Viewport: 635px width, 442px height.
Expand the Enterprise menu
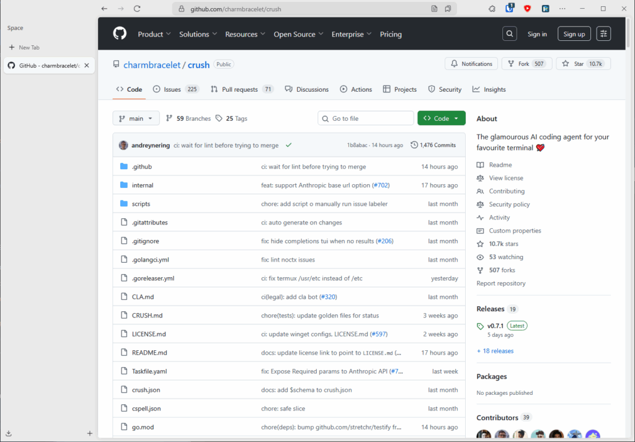pyautogui.click(x=352, y=34)
